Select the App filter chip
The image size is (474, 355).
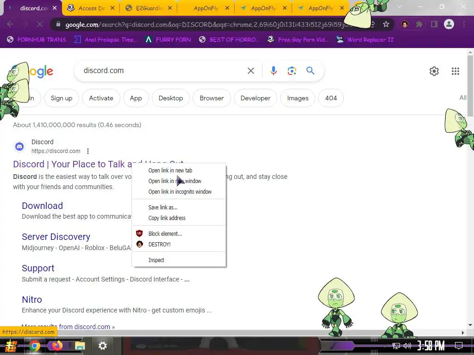[x=136, y=98]
